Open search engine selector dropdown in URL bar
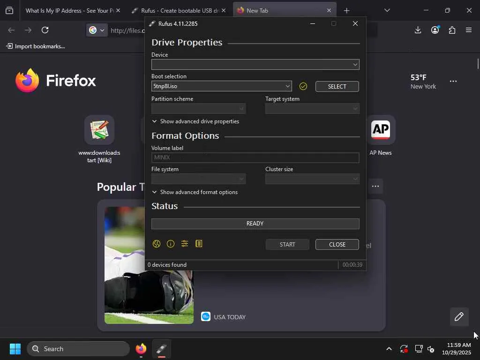480x360 pixels. pyautogui.click(x=97, y=30)
